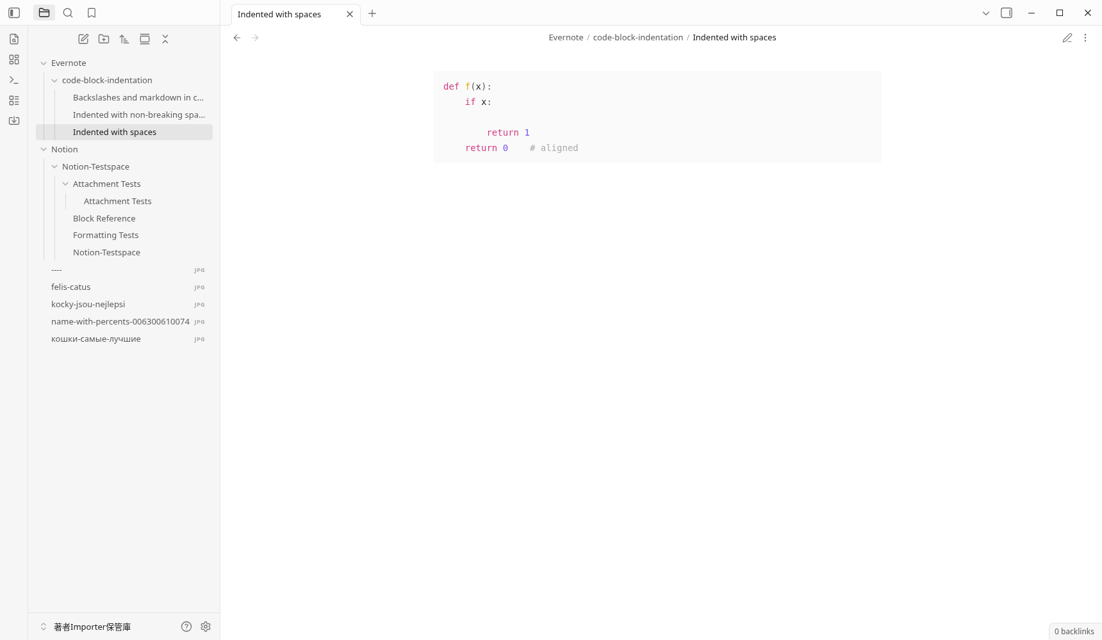This screenshot has width=1102, height=640.
Task: Open a new tab with plus button
Action: [372, 13]
